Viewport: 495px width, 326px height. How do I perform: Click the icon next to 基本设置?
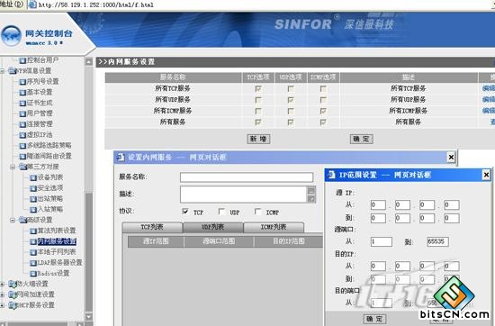tap(22, 93)
